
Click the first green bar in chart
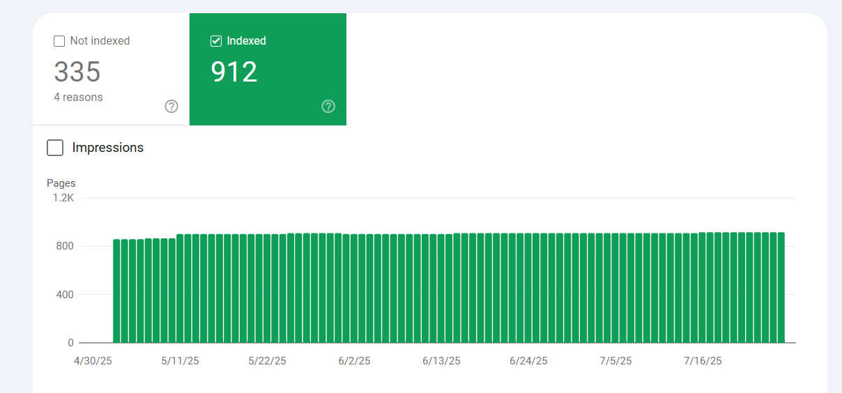[x=117, y=291]
